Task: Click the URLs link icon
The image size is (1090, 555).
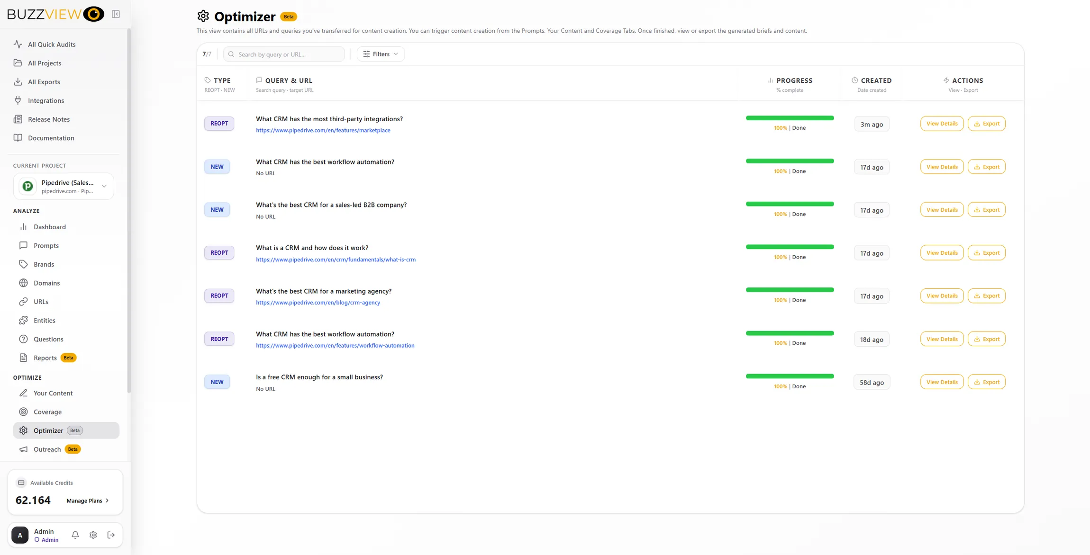Action: tap(23, 302)
